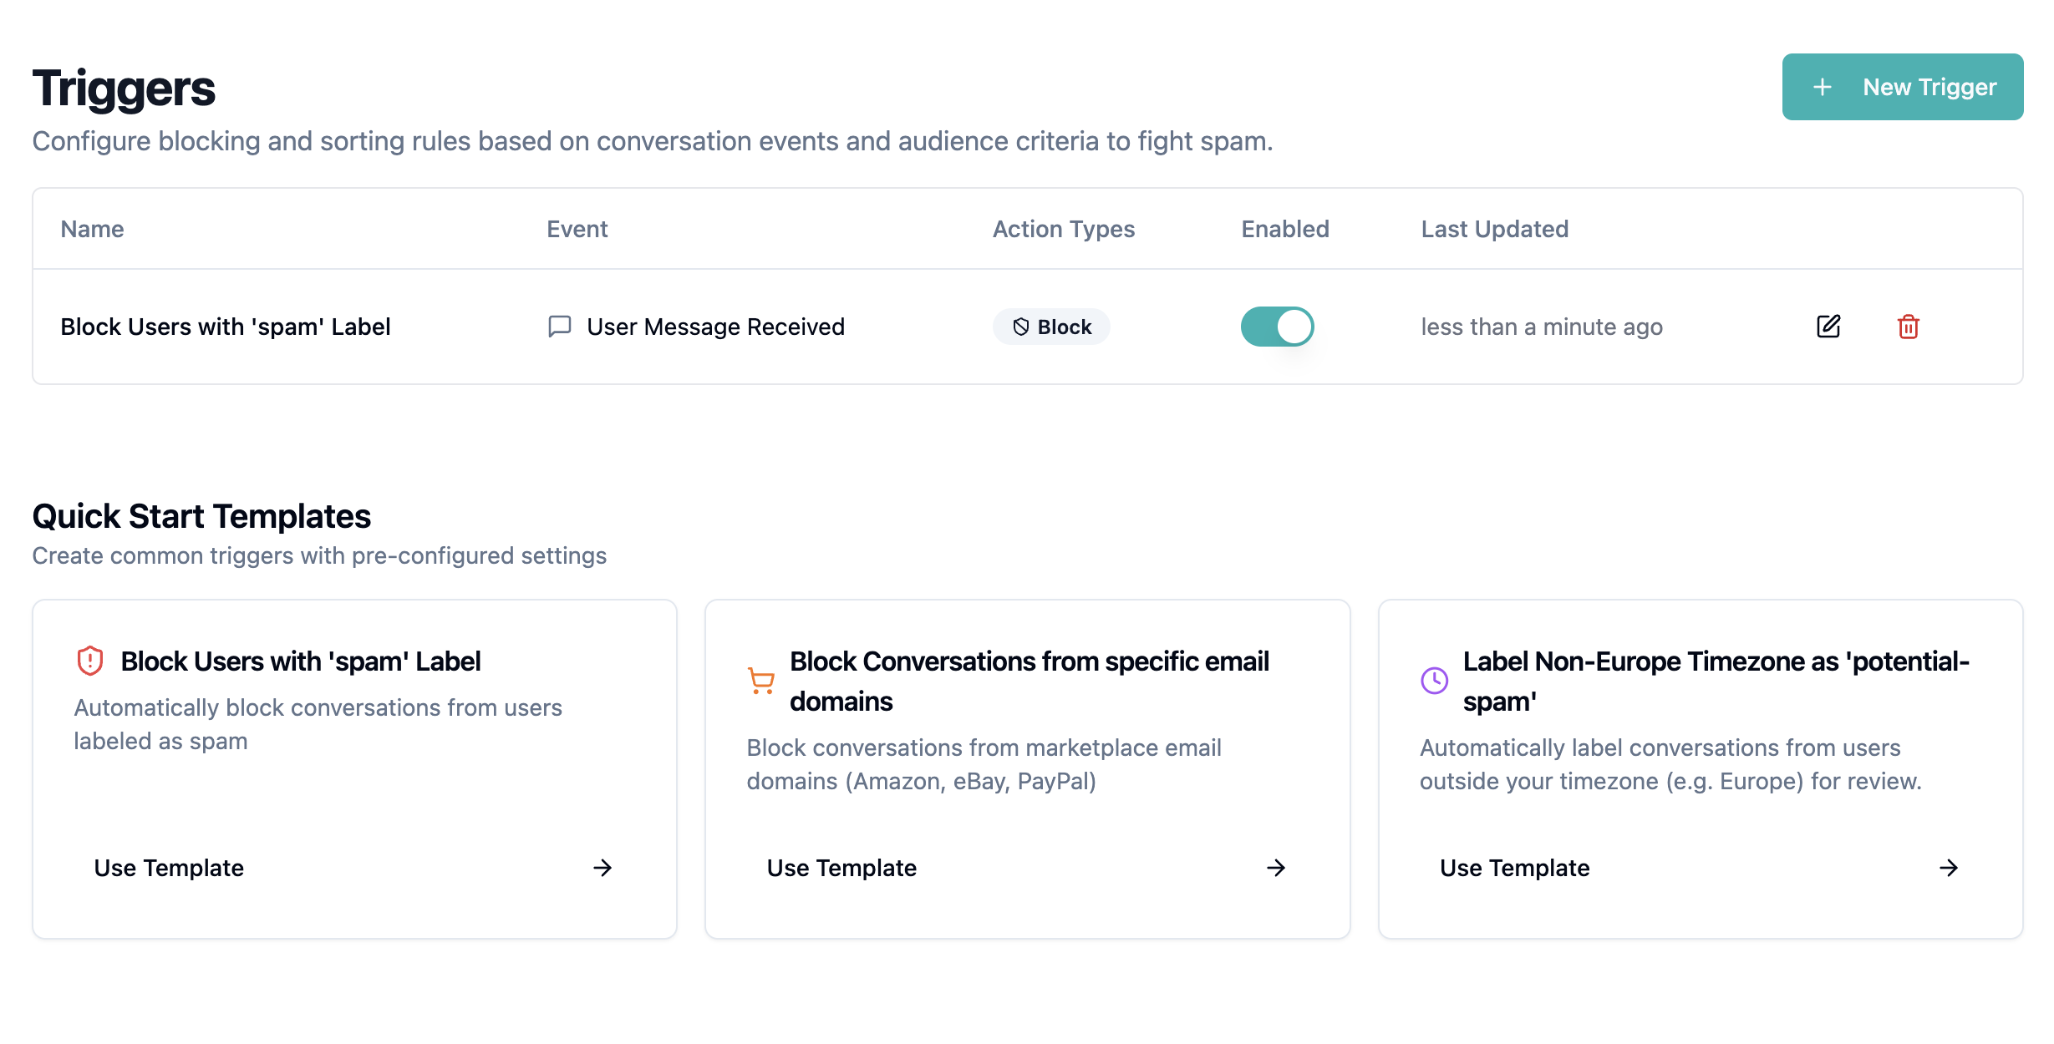
Task: Click the arrow on the email domains template
Action: 1275,868
